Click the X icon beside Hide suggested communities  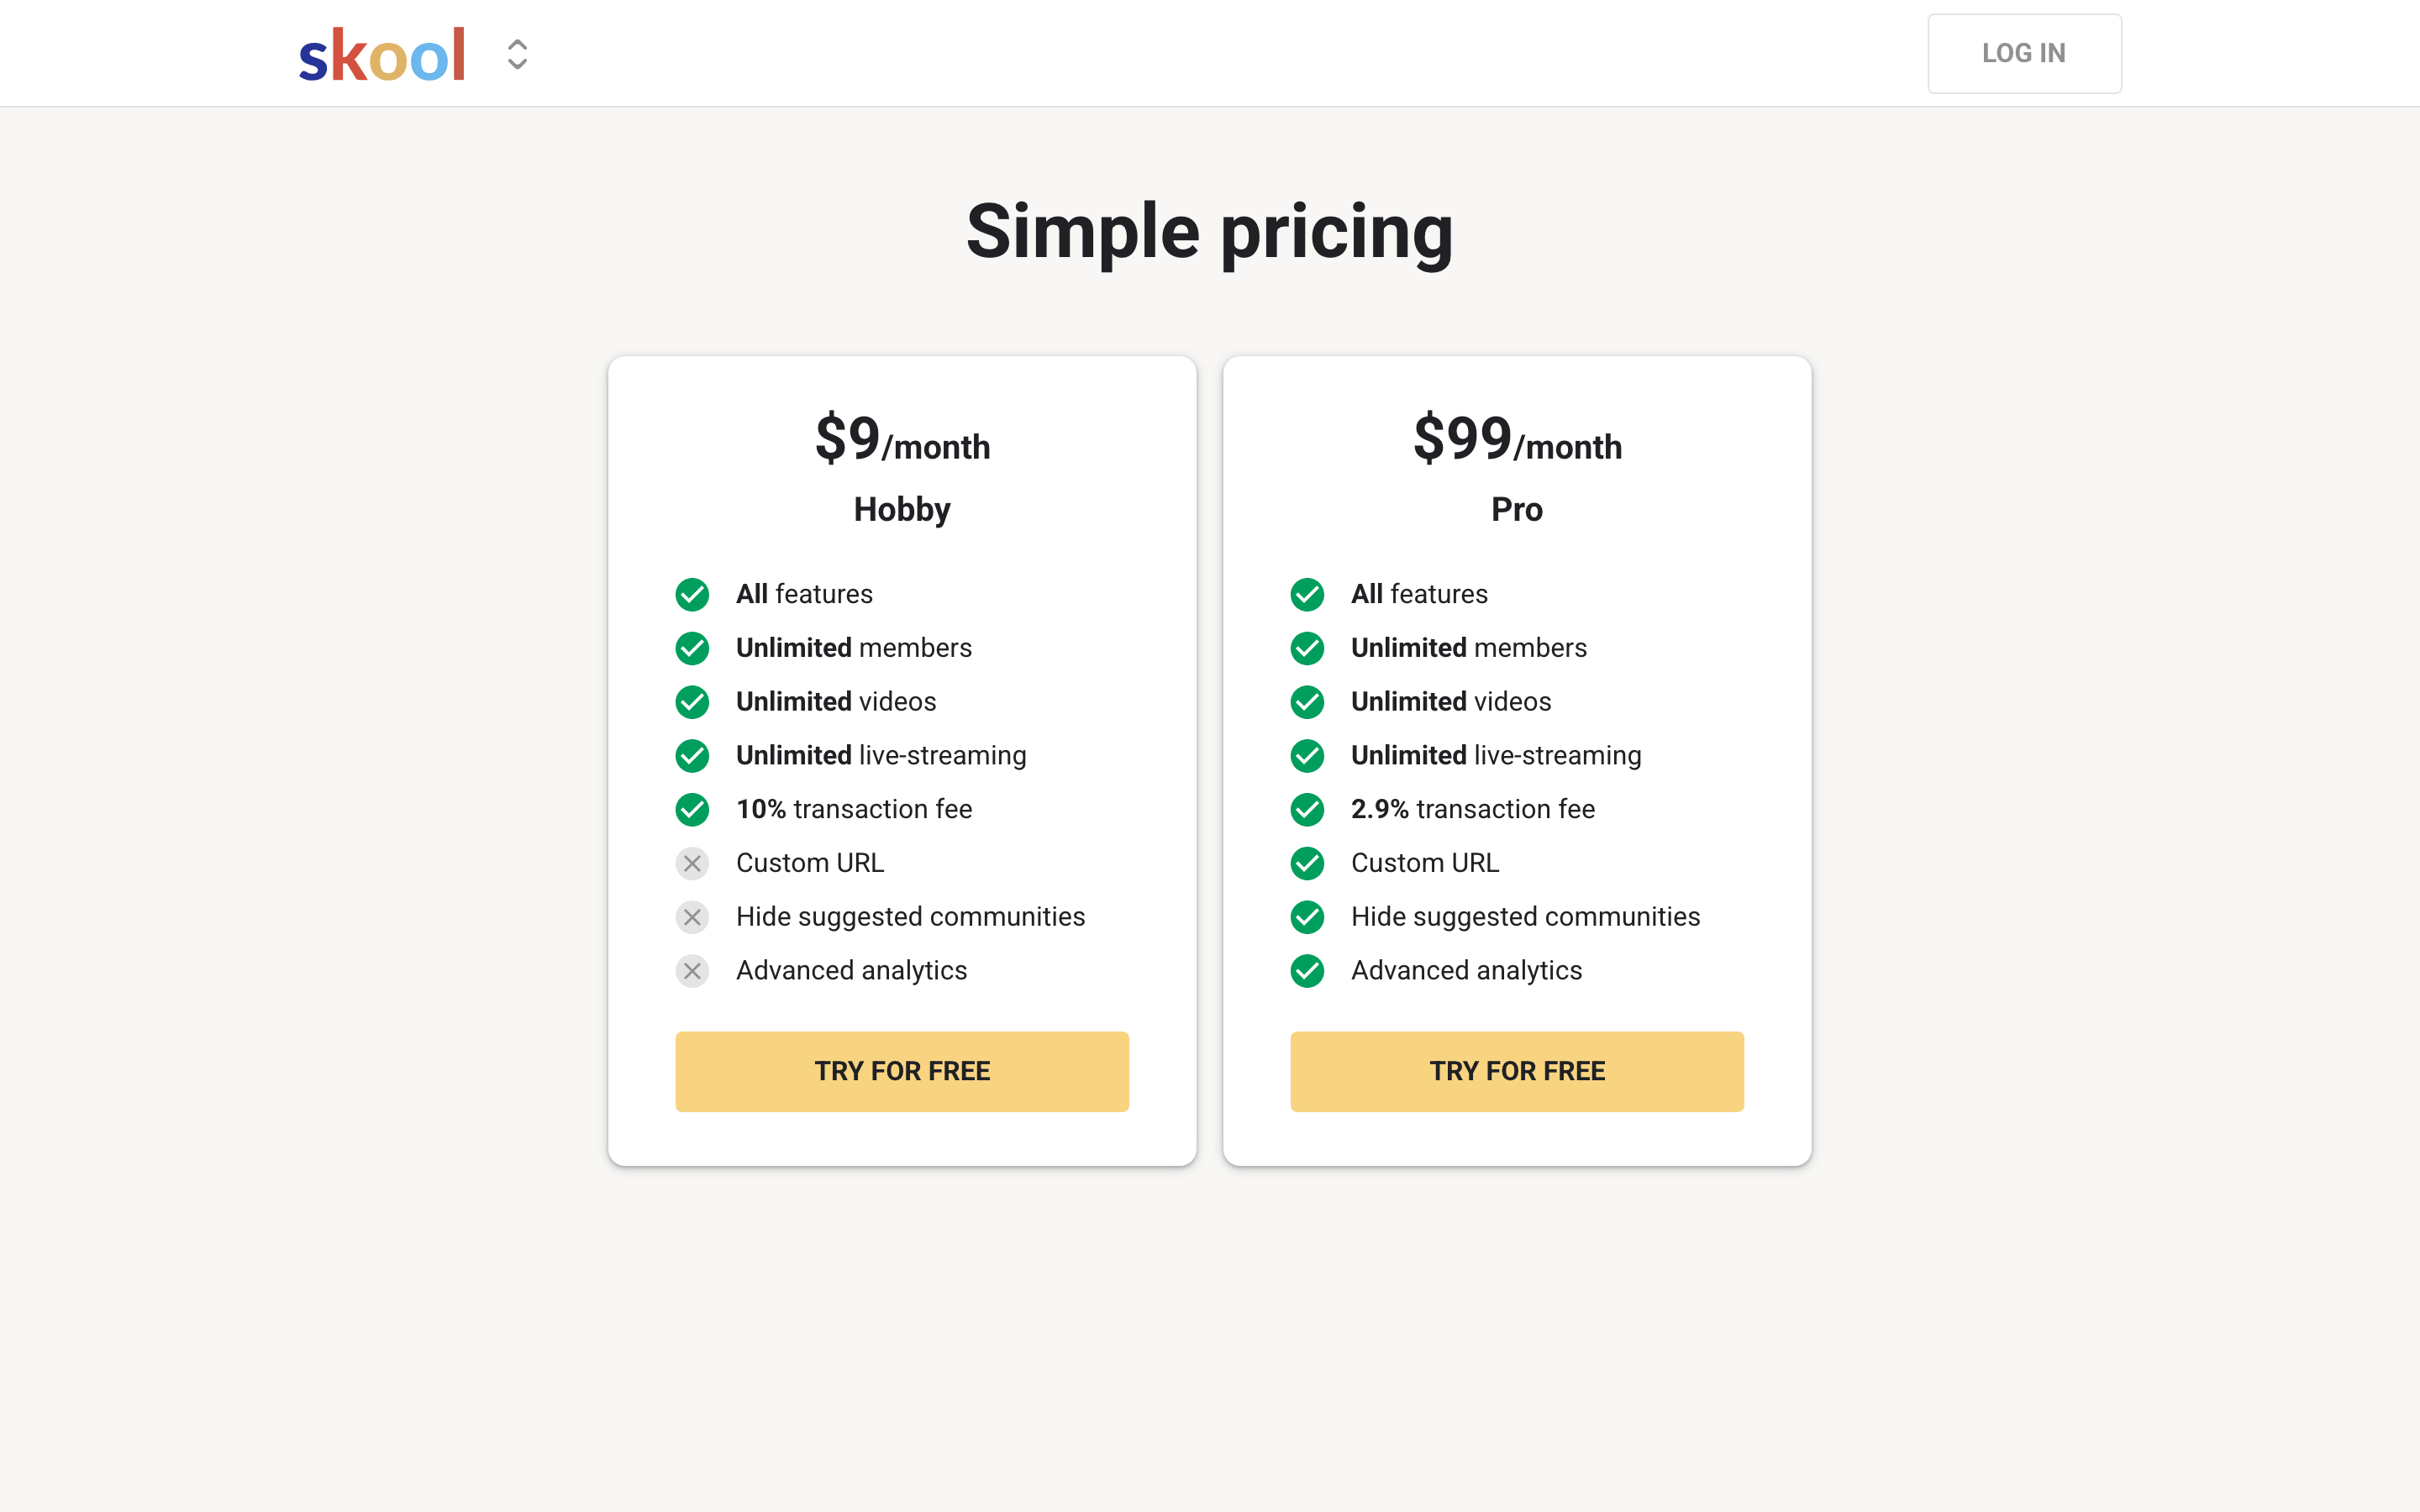coord(692,917)
